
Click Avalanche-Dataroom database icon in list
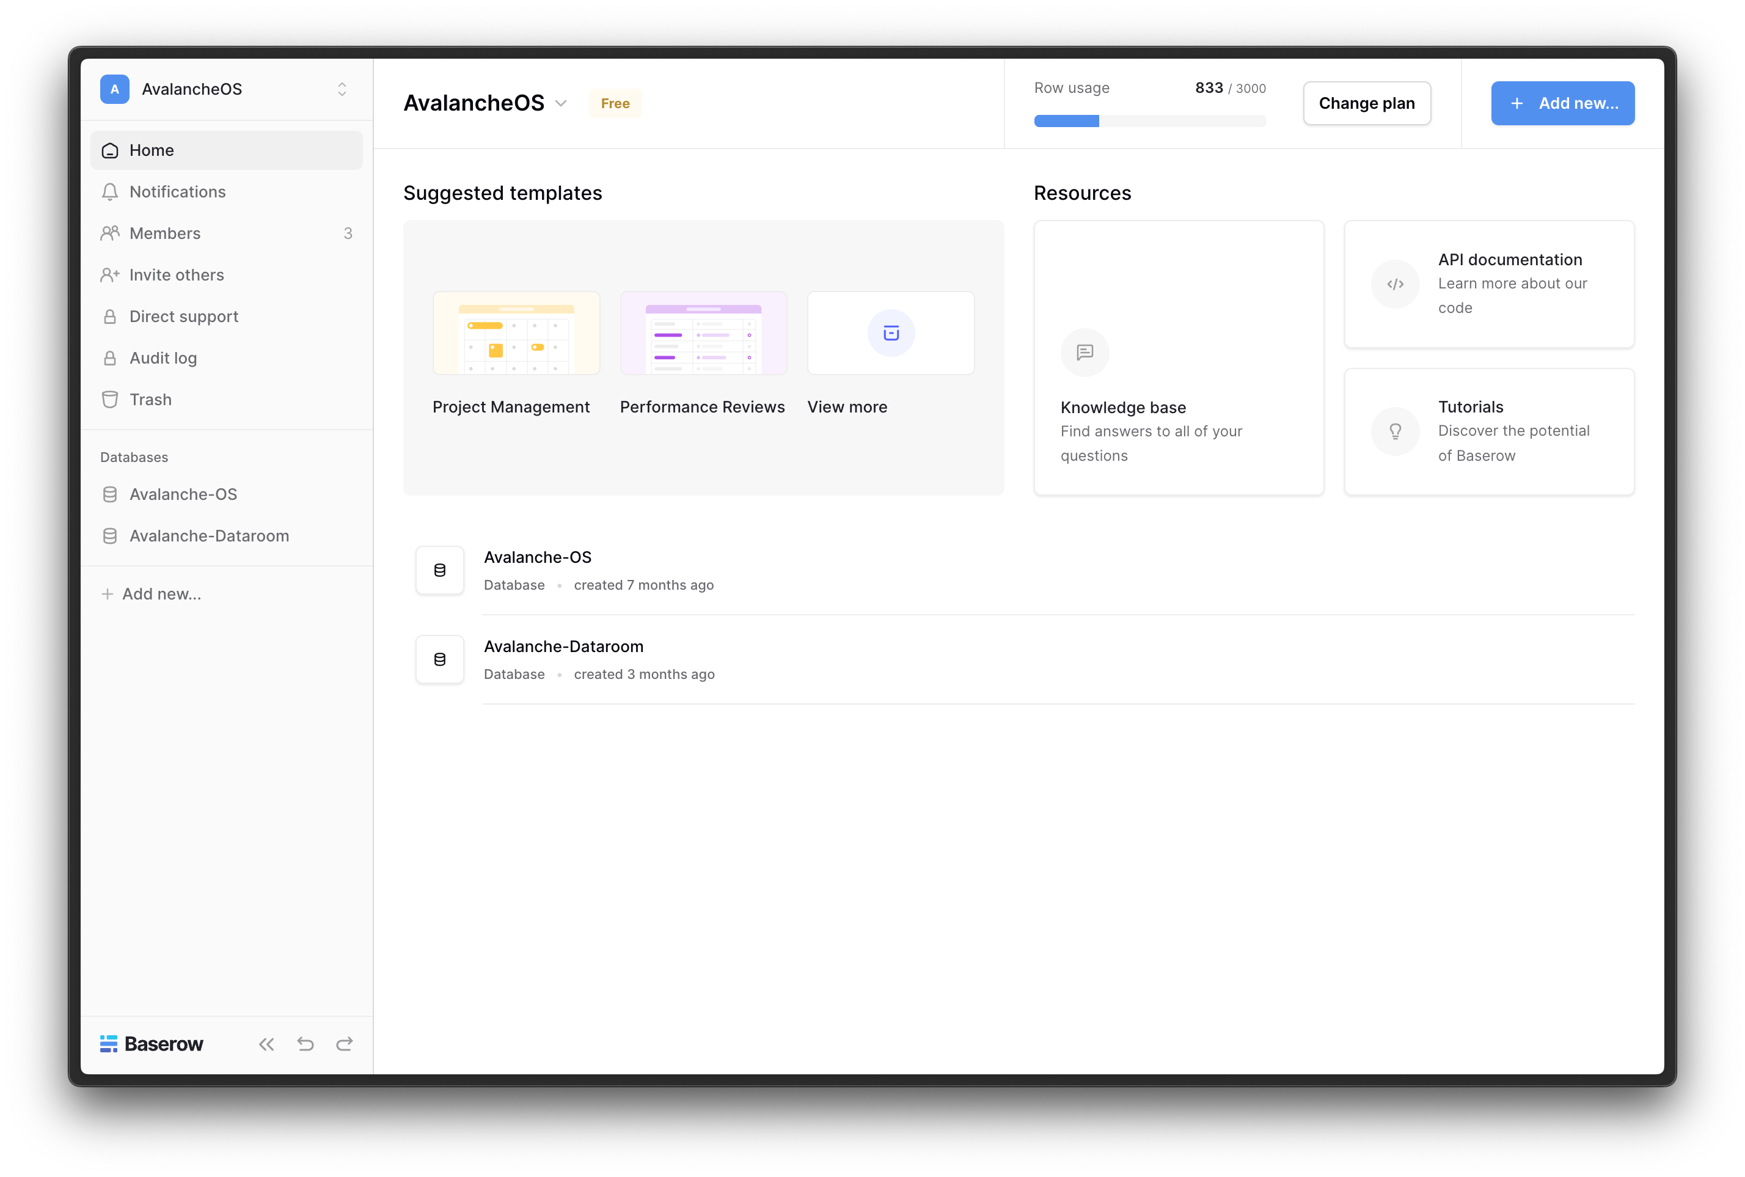(440, 659)
